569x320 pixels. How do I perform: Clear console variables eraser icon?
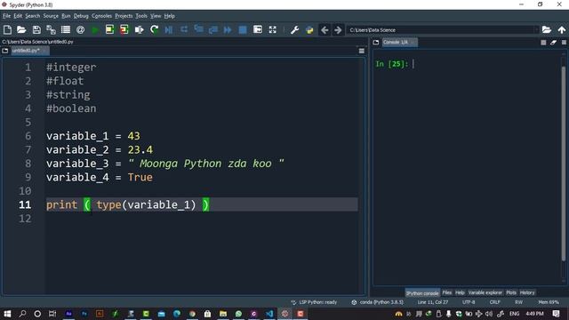pyautogui.click(x=553, y=43)
